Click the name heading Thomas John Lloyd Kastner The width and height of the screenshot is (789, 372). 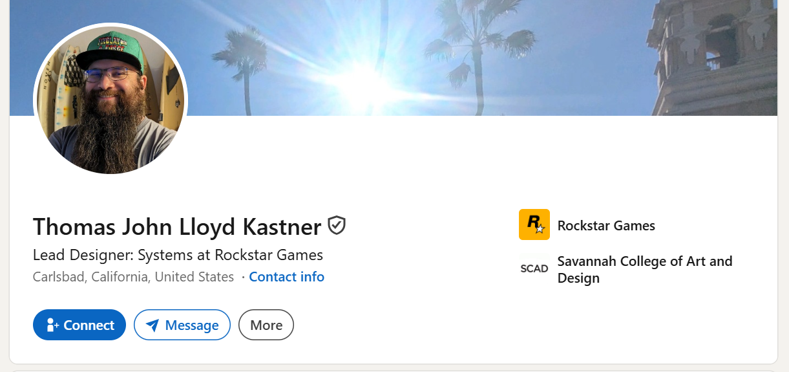click(177, 226)
